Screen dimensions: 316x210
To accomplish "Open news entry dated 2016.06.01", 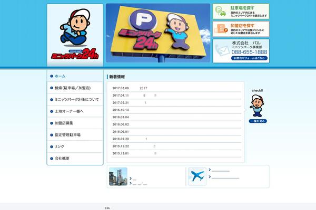I will [x=176, y=132].
